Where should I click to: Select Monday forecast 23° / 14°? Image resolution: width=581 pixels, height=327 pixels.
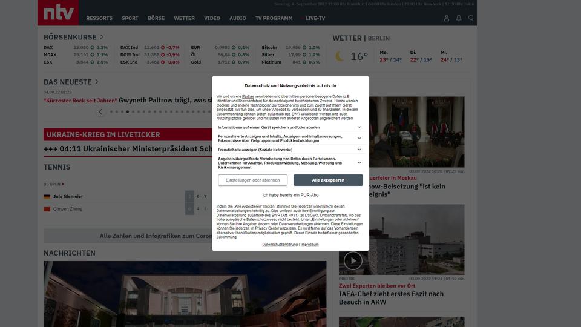pyautogui.click(x=390, y=56)
